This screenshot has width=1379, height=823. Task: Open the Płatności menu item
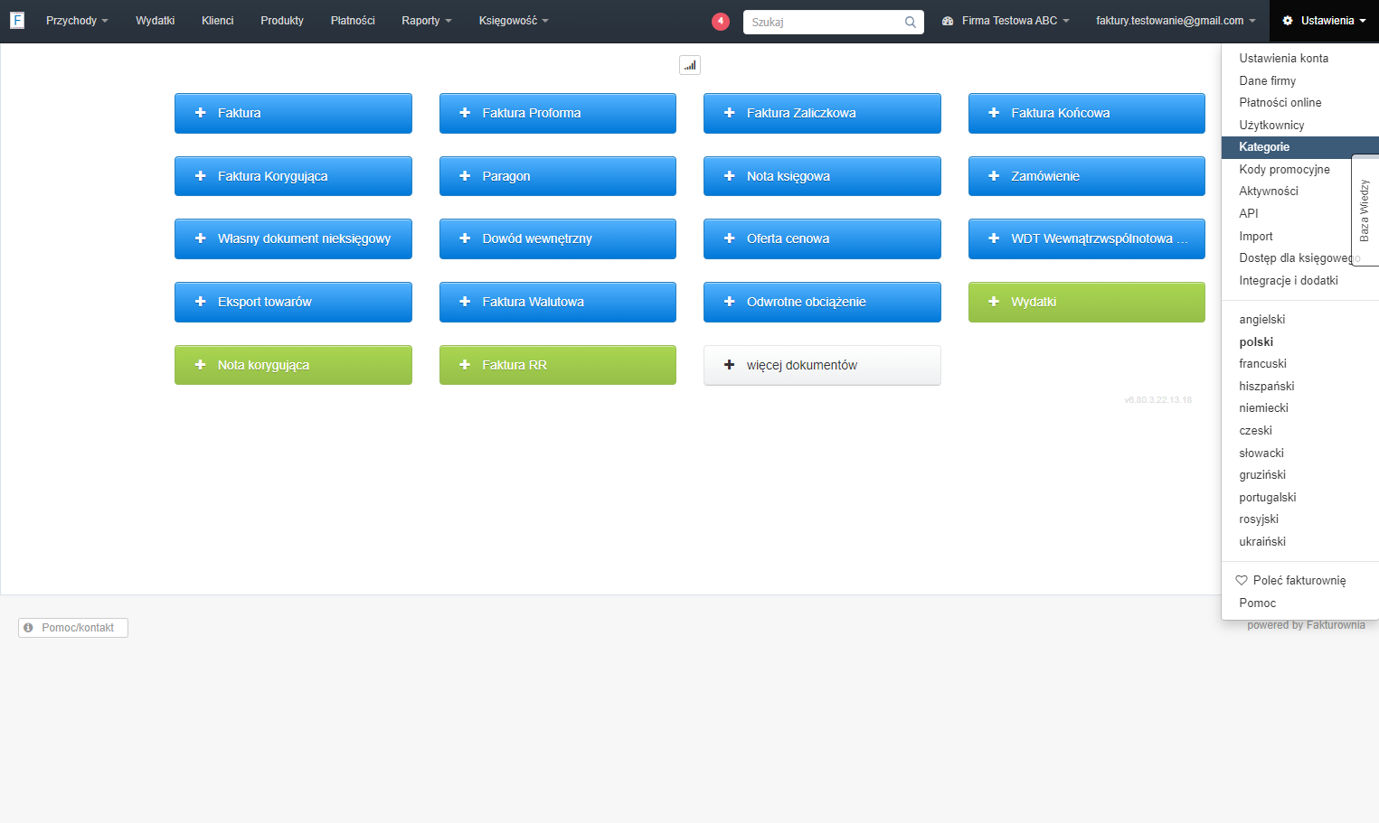coord(353,21)
